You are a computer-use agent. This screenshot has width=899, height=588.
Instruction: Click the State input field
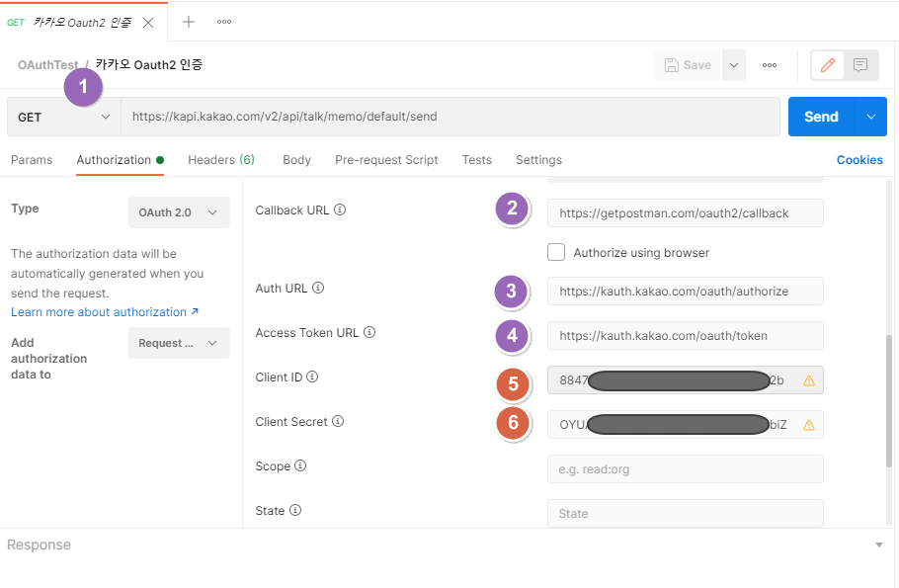pyautogui.click(x=686, y=514)
